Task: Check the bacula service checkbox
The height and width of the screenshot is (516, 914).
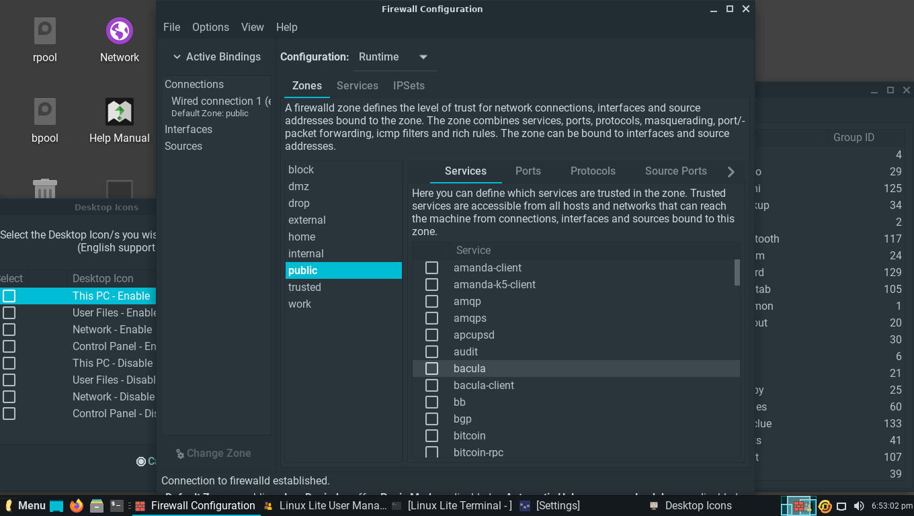Action: pyautogui.click(x=432, y=368)
